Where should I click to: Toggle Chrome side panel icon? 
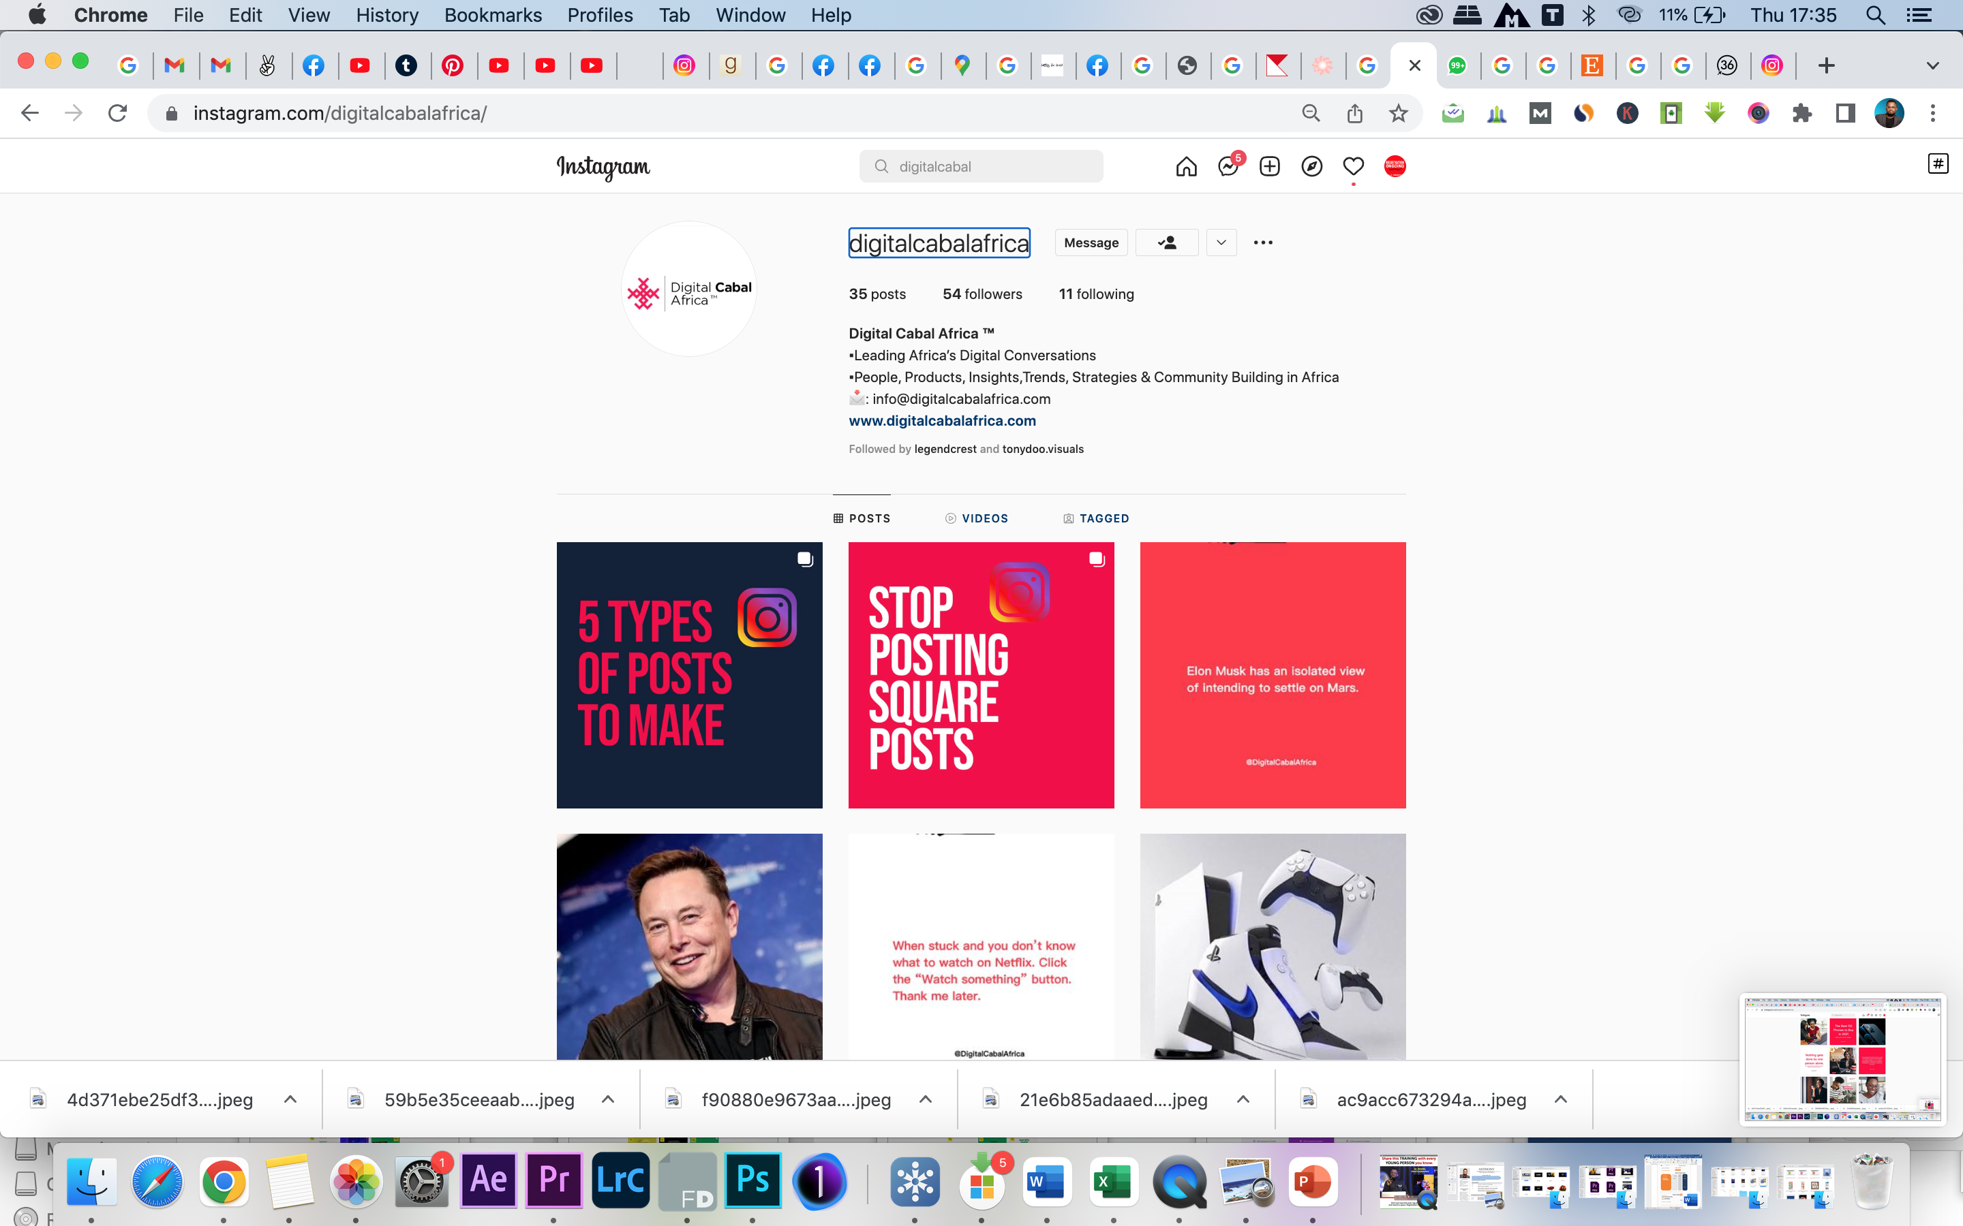point(1845,114)
